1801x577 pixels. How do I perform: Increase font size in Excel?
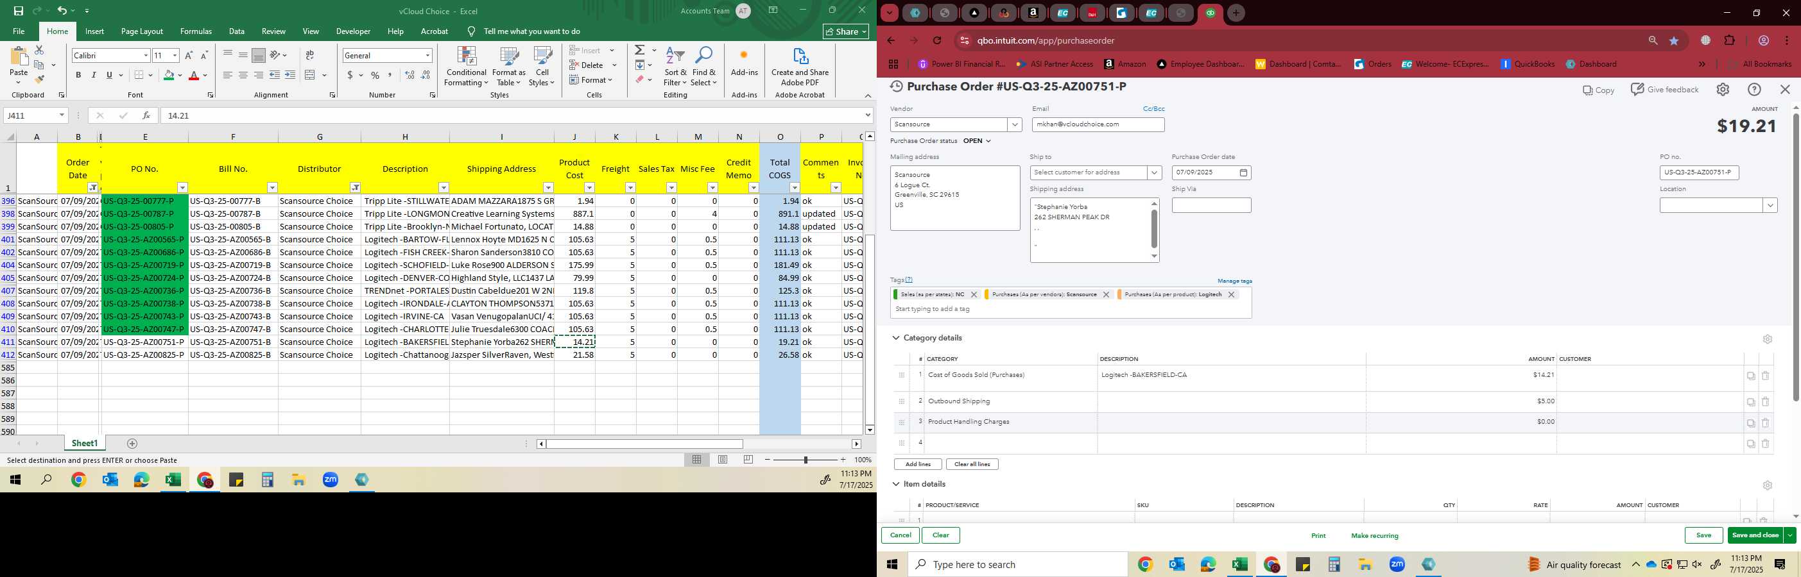[189, 55]
